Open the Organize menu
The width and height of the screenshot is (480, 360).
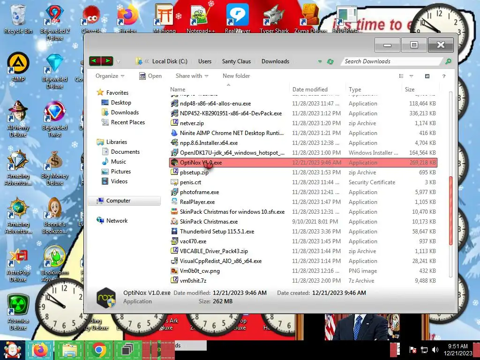click(110, 76)
